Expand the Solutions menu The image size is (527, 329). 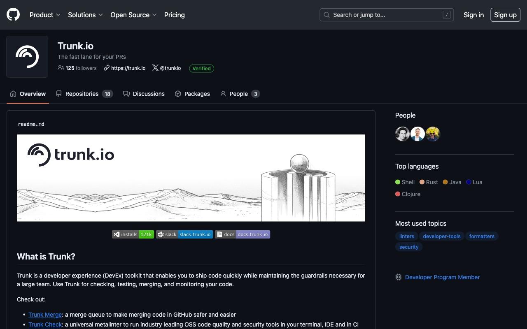click(85, 15)
